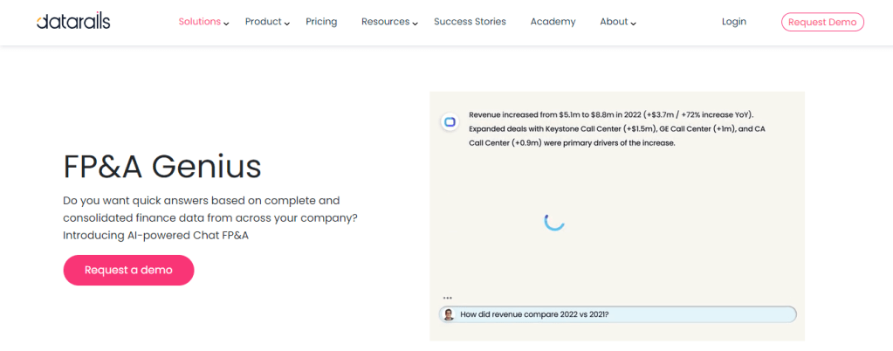Click the user profile photo in chat
893x351 pixels.
[x=449, y=314]
